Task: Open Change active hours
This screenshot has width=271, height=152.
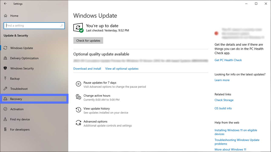Action: point(97,96)
